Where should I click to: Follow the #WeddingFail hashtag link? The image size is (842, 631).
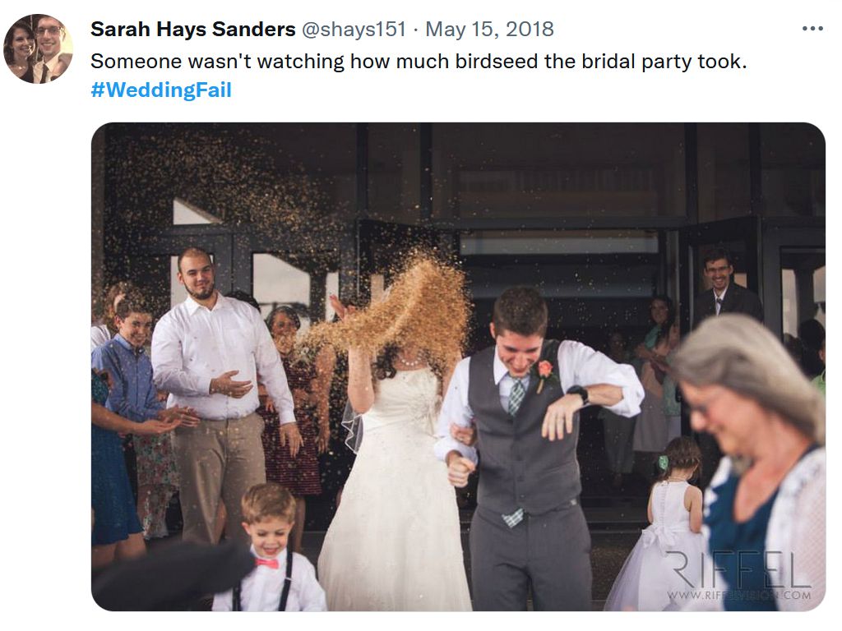[161, 90]
